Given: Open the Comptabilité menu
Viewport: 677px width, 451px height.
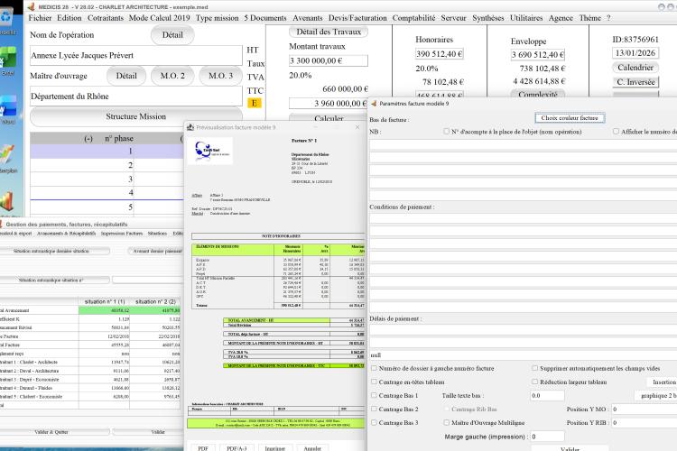Looking at the screenshot, I should click(413, 18).
